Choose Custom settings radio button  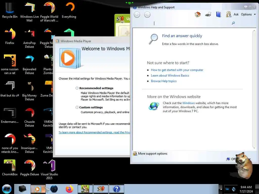[x=77, y=107]
